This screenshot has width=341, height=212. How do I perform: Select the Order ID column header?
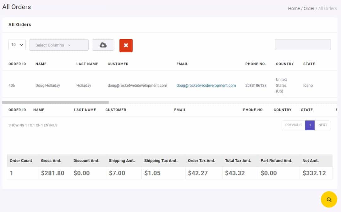point(17,64)
